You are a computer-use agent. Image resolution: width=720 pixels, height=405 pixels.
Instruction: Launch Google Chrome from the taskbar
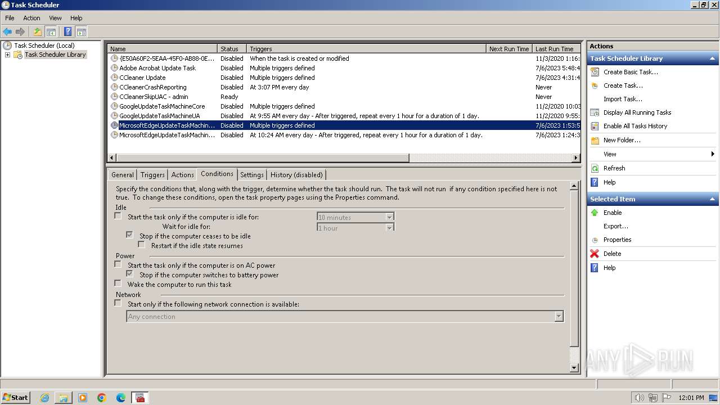point(102,398)
